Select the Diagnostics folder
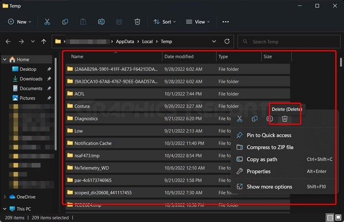 click(148, 119)
